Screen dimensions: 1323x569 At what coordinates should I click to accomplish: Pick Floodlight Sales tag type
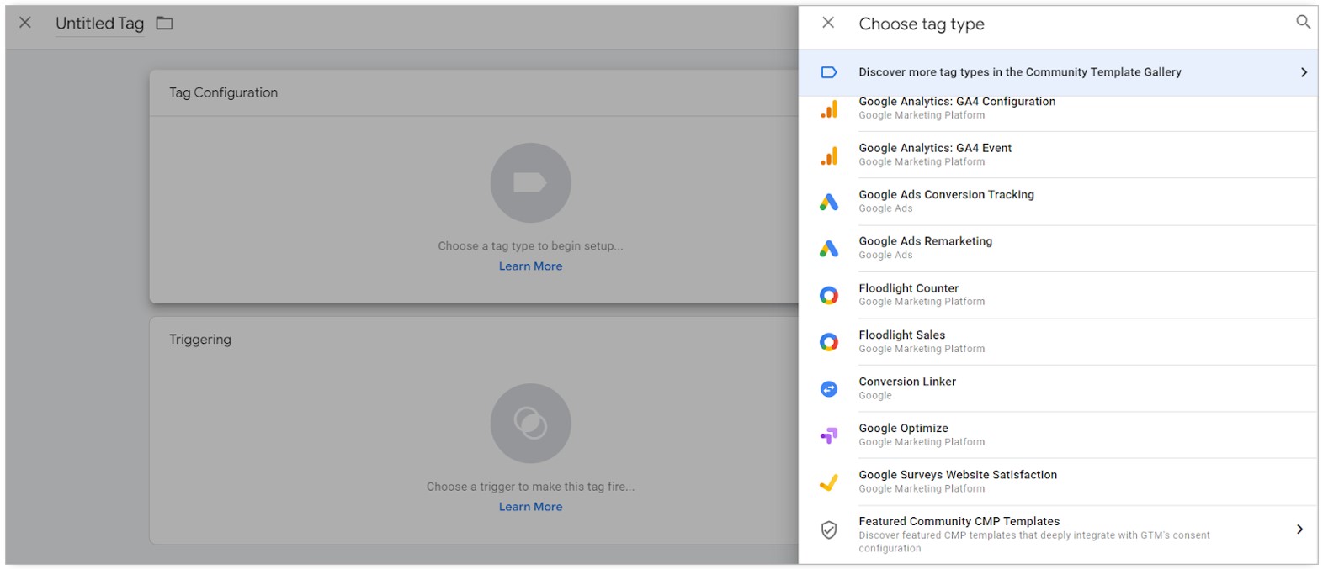(1058, 341)
